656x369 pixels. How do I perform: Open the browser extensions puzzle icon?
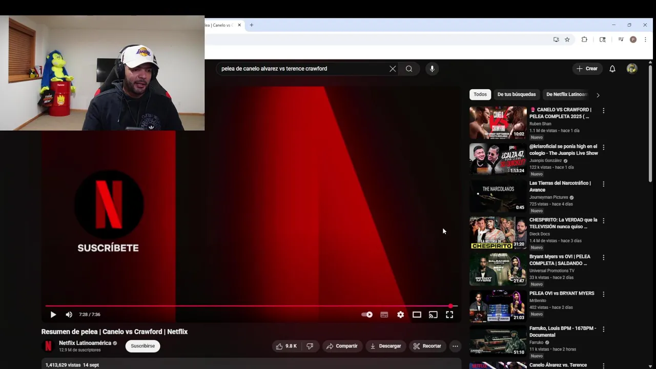(584, 39)
